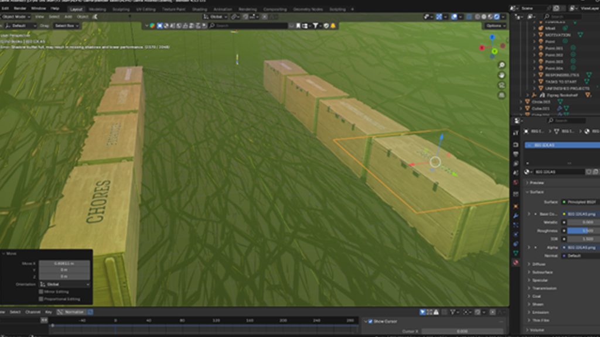Screen dimensions: 600x337
Task: Open the Tool properties tab icon
Action: 516,133
